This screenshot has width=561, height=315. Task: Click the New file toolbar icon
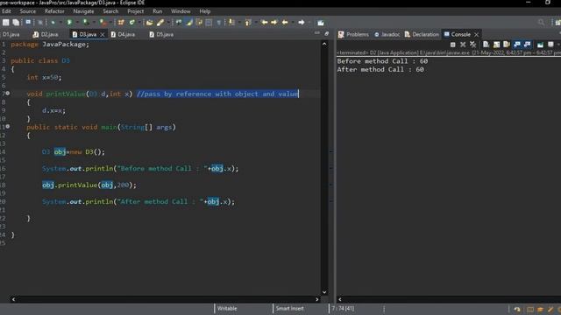pyautogui.click(x=6, y=23)
